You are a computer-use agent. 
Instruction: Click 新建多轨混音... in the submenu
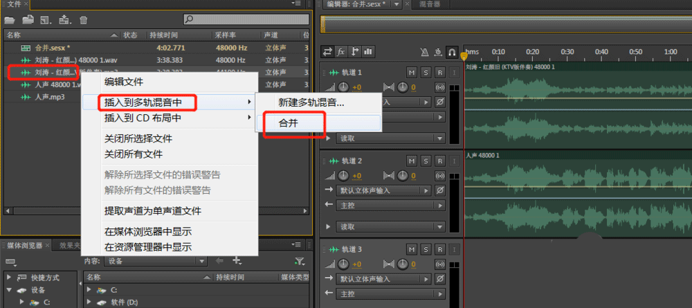[x=311, y=102]
